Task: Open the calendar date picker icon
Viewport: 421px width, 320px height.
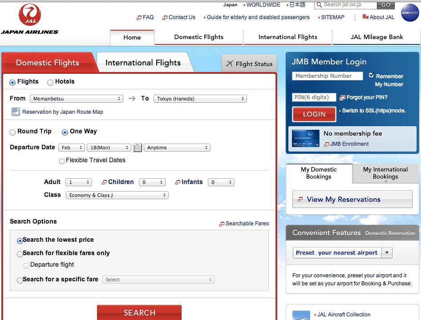Action: coord(138,148)
